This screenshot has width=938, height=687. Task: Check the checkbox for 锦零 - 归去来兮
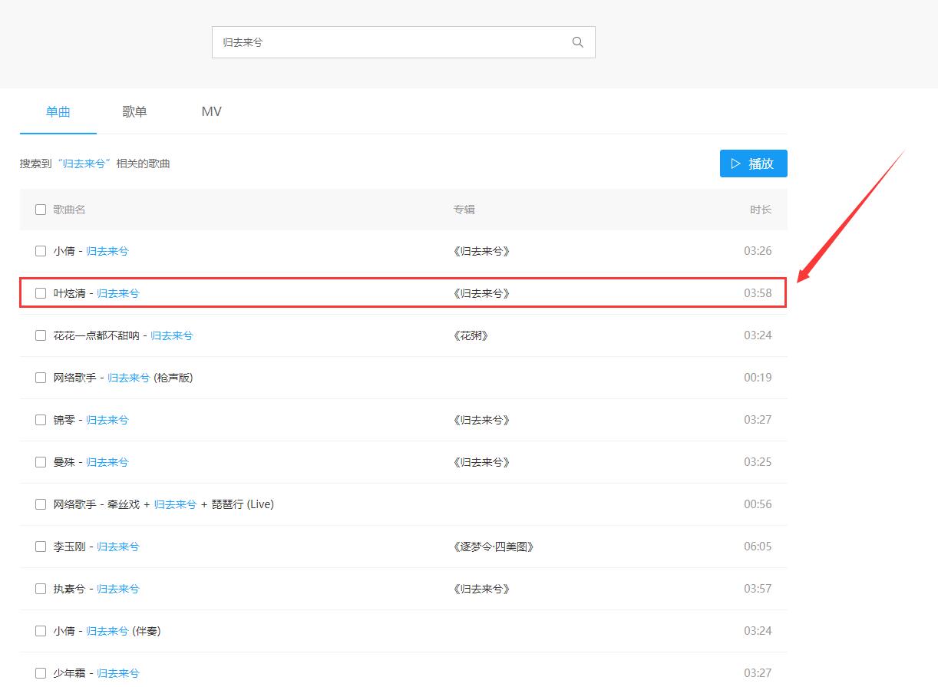41,419
